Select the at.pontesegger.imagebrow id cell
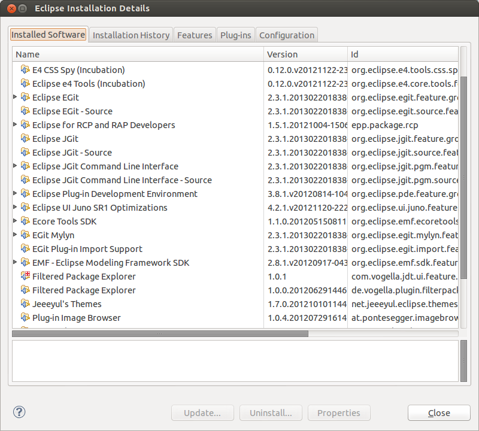 (x=403, y=318)
